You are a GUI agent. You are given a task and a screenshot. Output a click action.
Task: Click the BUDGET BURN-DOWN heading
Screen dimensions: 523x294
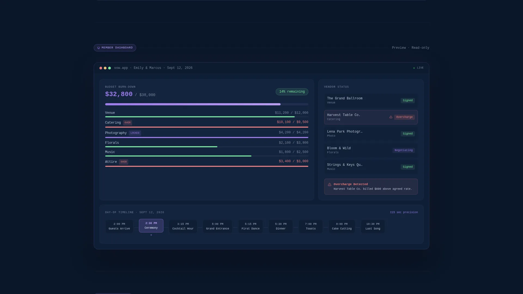[120, 87]
